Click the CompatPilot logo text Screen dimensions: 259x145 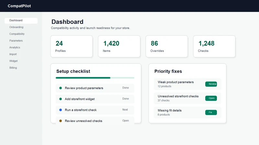tap(19, 6)
